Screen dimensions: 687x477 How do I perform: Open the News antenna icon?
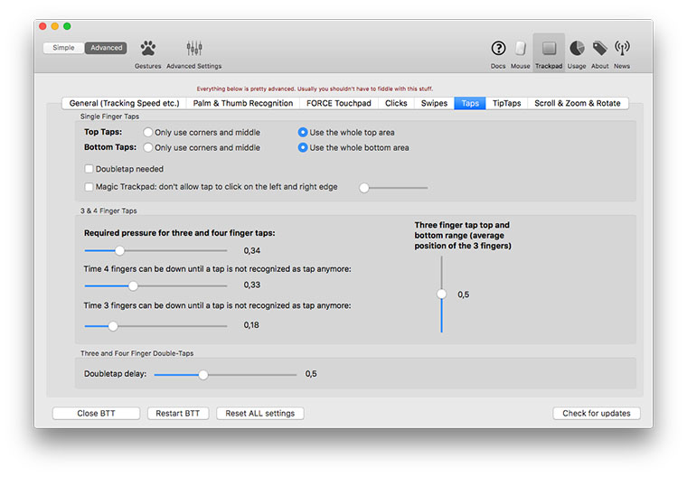(x=622, y=48)
